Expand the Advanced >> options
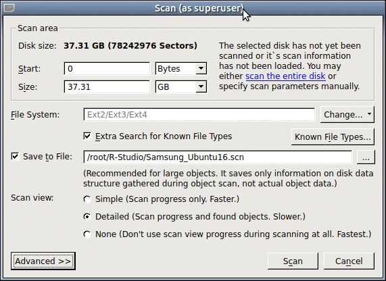386x281 pixels. [x=43, y=261]
